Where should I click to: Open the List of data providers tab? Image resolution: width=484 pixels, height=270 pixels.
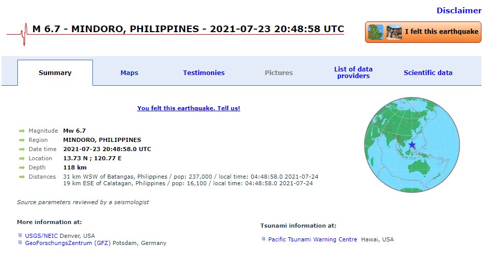click(x=353, y=72)
